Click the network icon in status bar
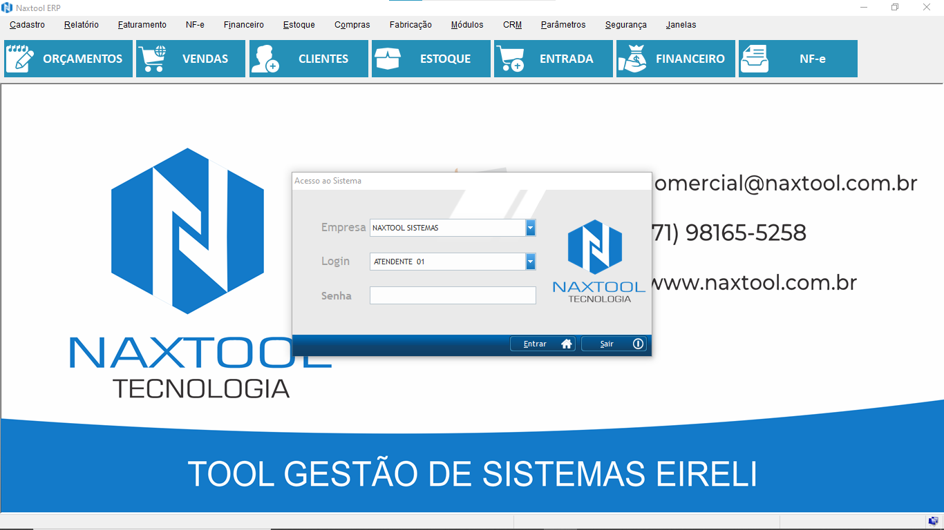The height and width of the screenshot is (530, 944). point(934,521)
